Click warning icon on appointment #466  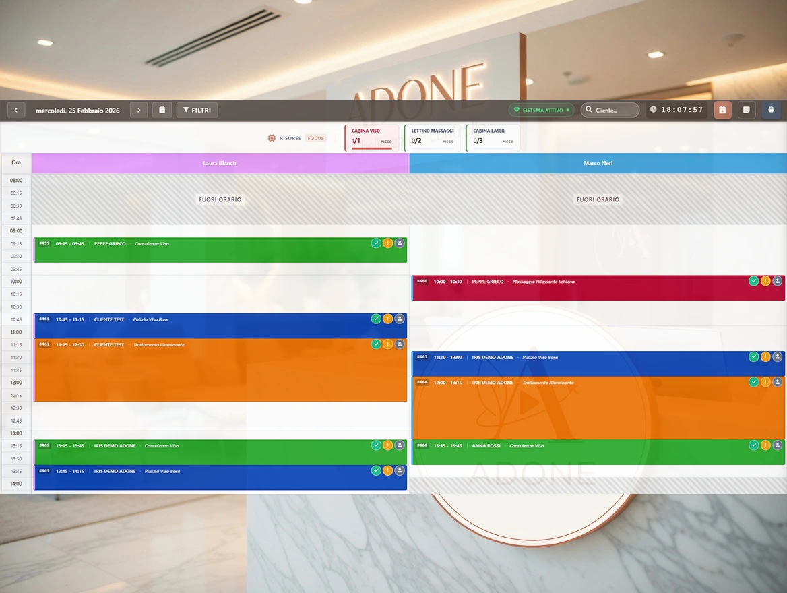click(x=765, y=445)
